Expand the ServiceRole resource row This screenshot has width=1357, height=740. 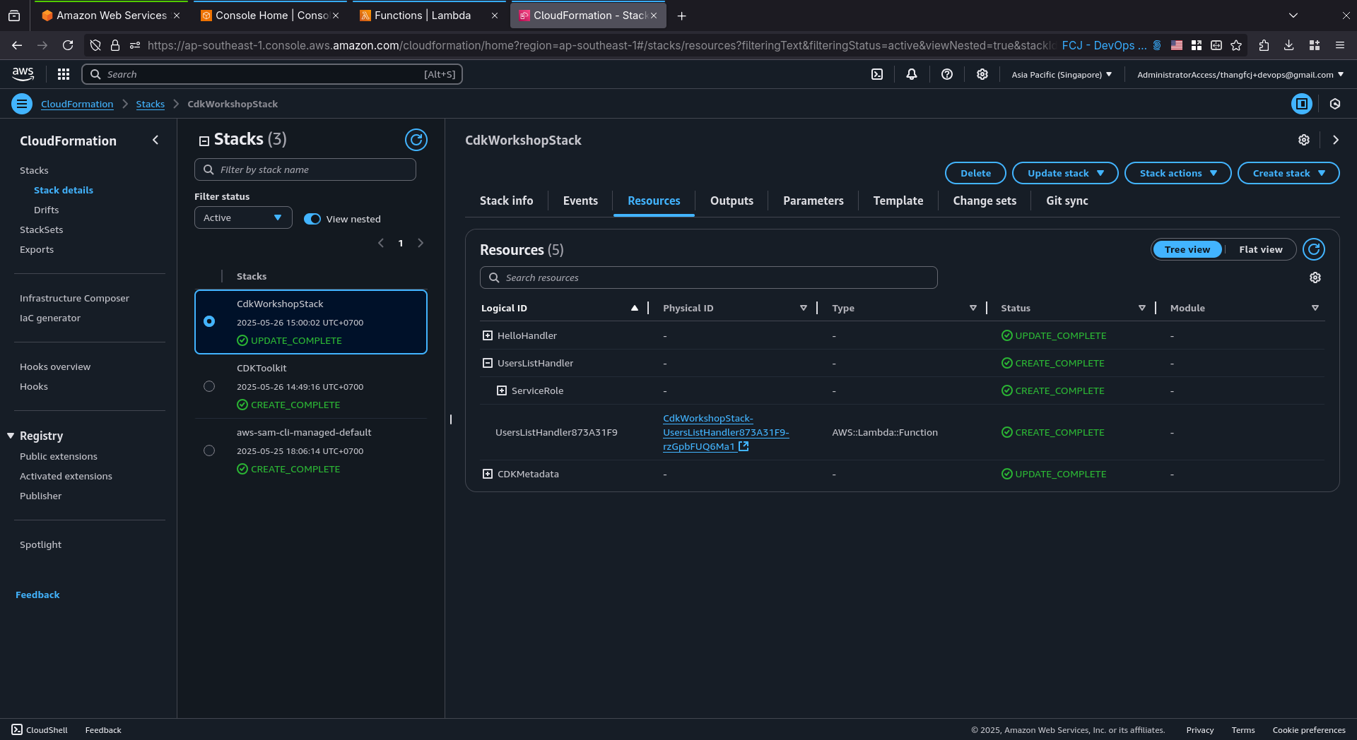click(x=502, y=390)
